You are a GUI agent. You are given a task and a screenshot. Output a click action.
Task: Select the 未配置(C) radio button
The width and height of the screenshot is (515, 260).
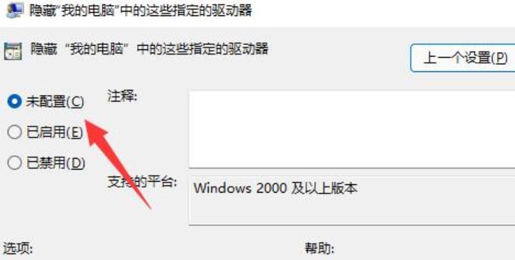pyautogui.click(x=14, y=102)
